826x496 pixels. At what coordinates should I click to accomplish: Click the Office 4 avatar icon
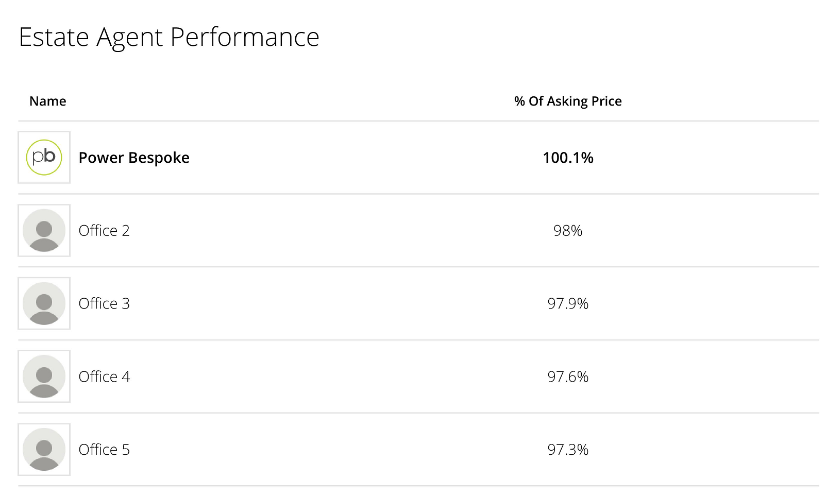click(44, 377)
